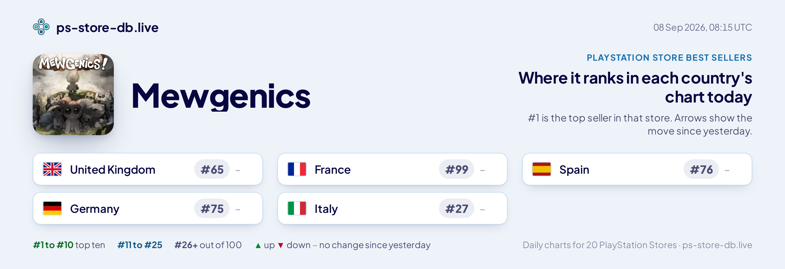This screenshot has width=785, height=269.
Task: Click the Italy flag icon
Action: click(297, 208)
